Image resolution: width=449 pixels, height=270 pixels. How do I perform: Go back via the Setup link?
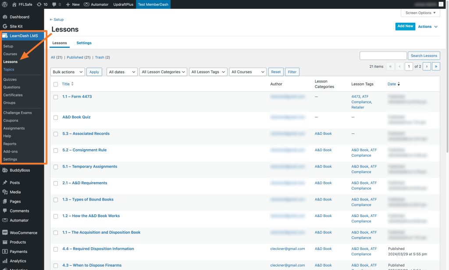coord(57,19)
